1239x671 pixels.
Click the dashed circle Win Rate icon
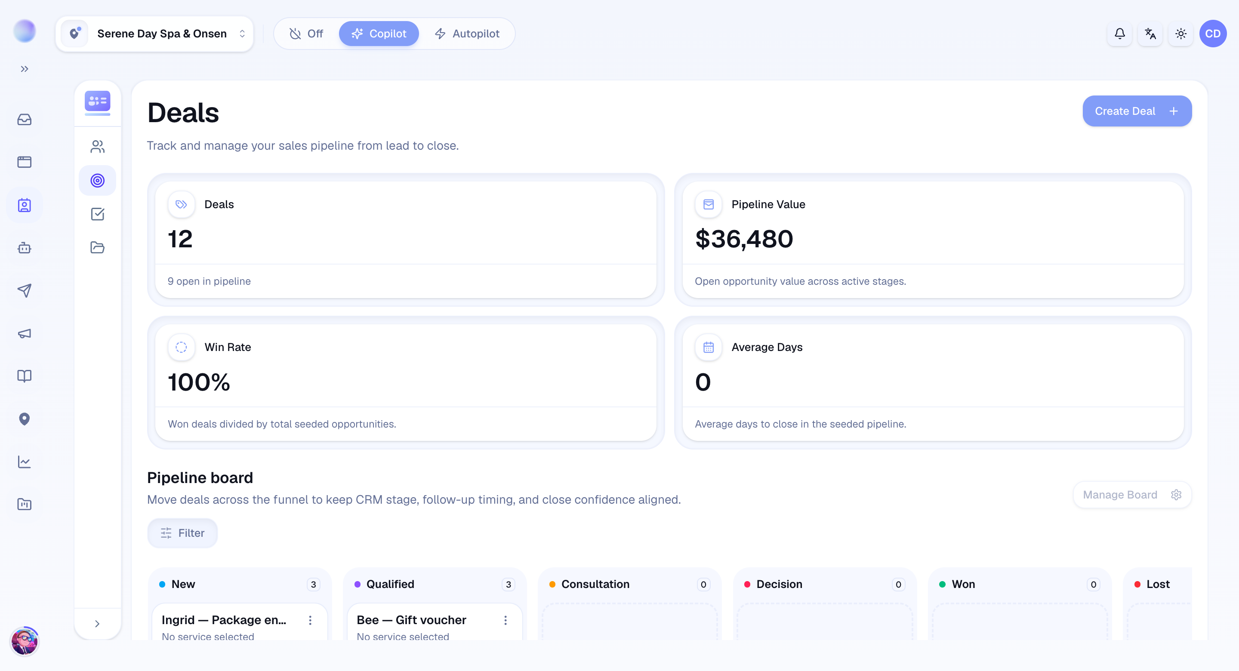point(181,347)
